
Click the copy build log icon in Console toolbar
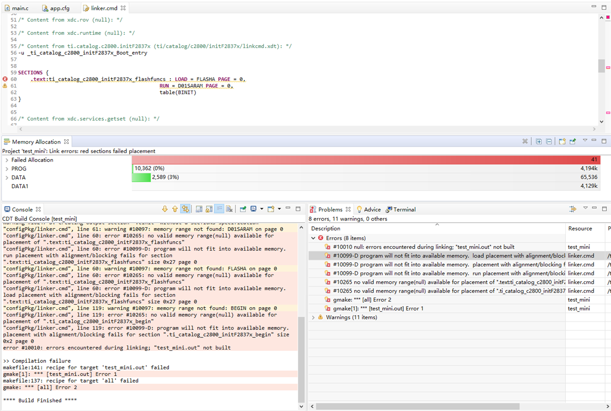[x=199, y=209]
